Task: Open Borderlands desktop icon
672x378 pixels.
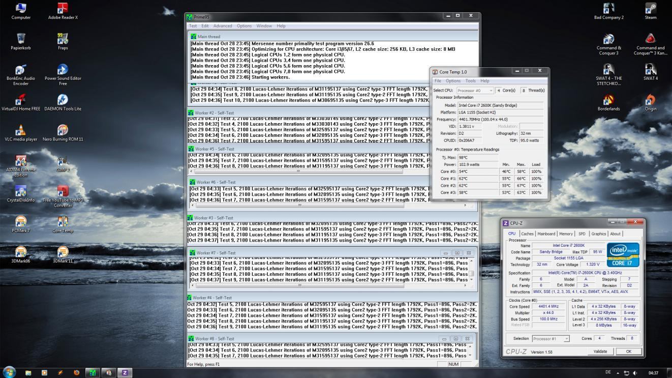Action: [x=608, y=102]
